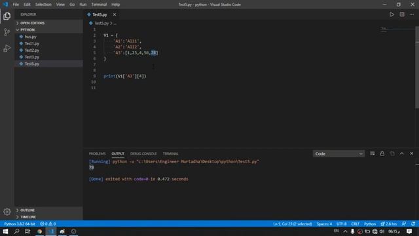Click the editor minimap
The image size is (419, 236).
point(397,29)
